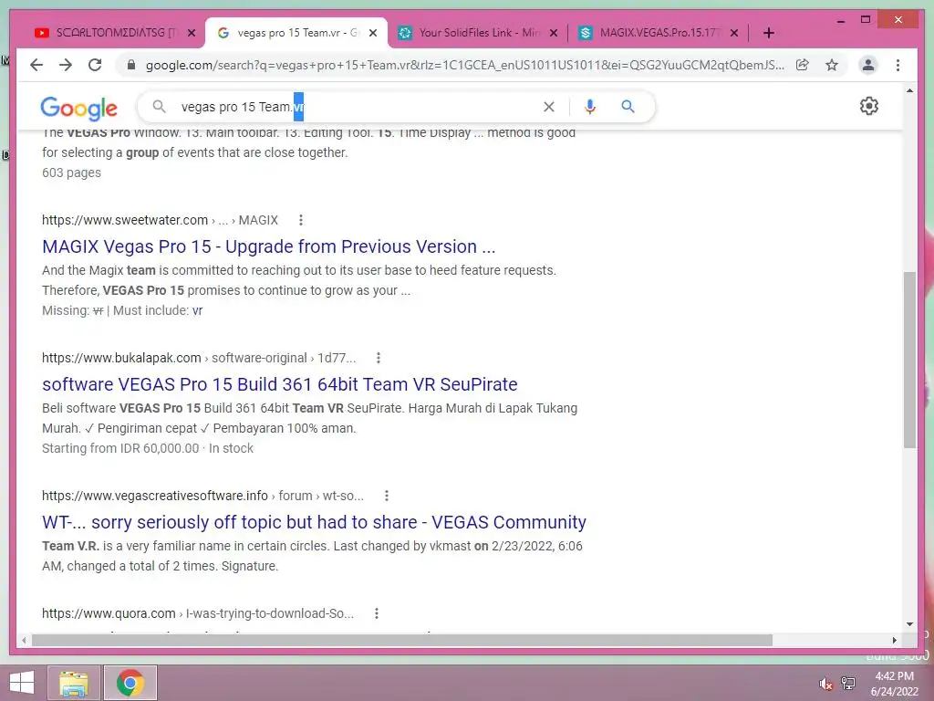Screen dimensions: 934x701
Task: Open a new browser tab
Action: [x=768, y=33]
